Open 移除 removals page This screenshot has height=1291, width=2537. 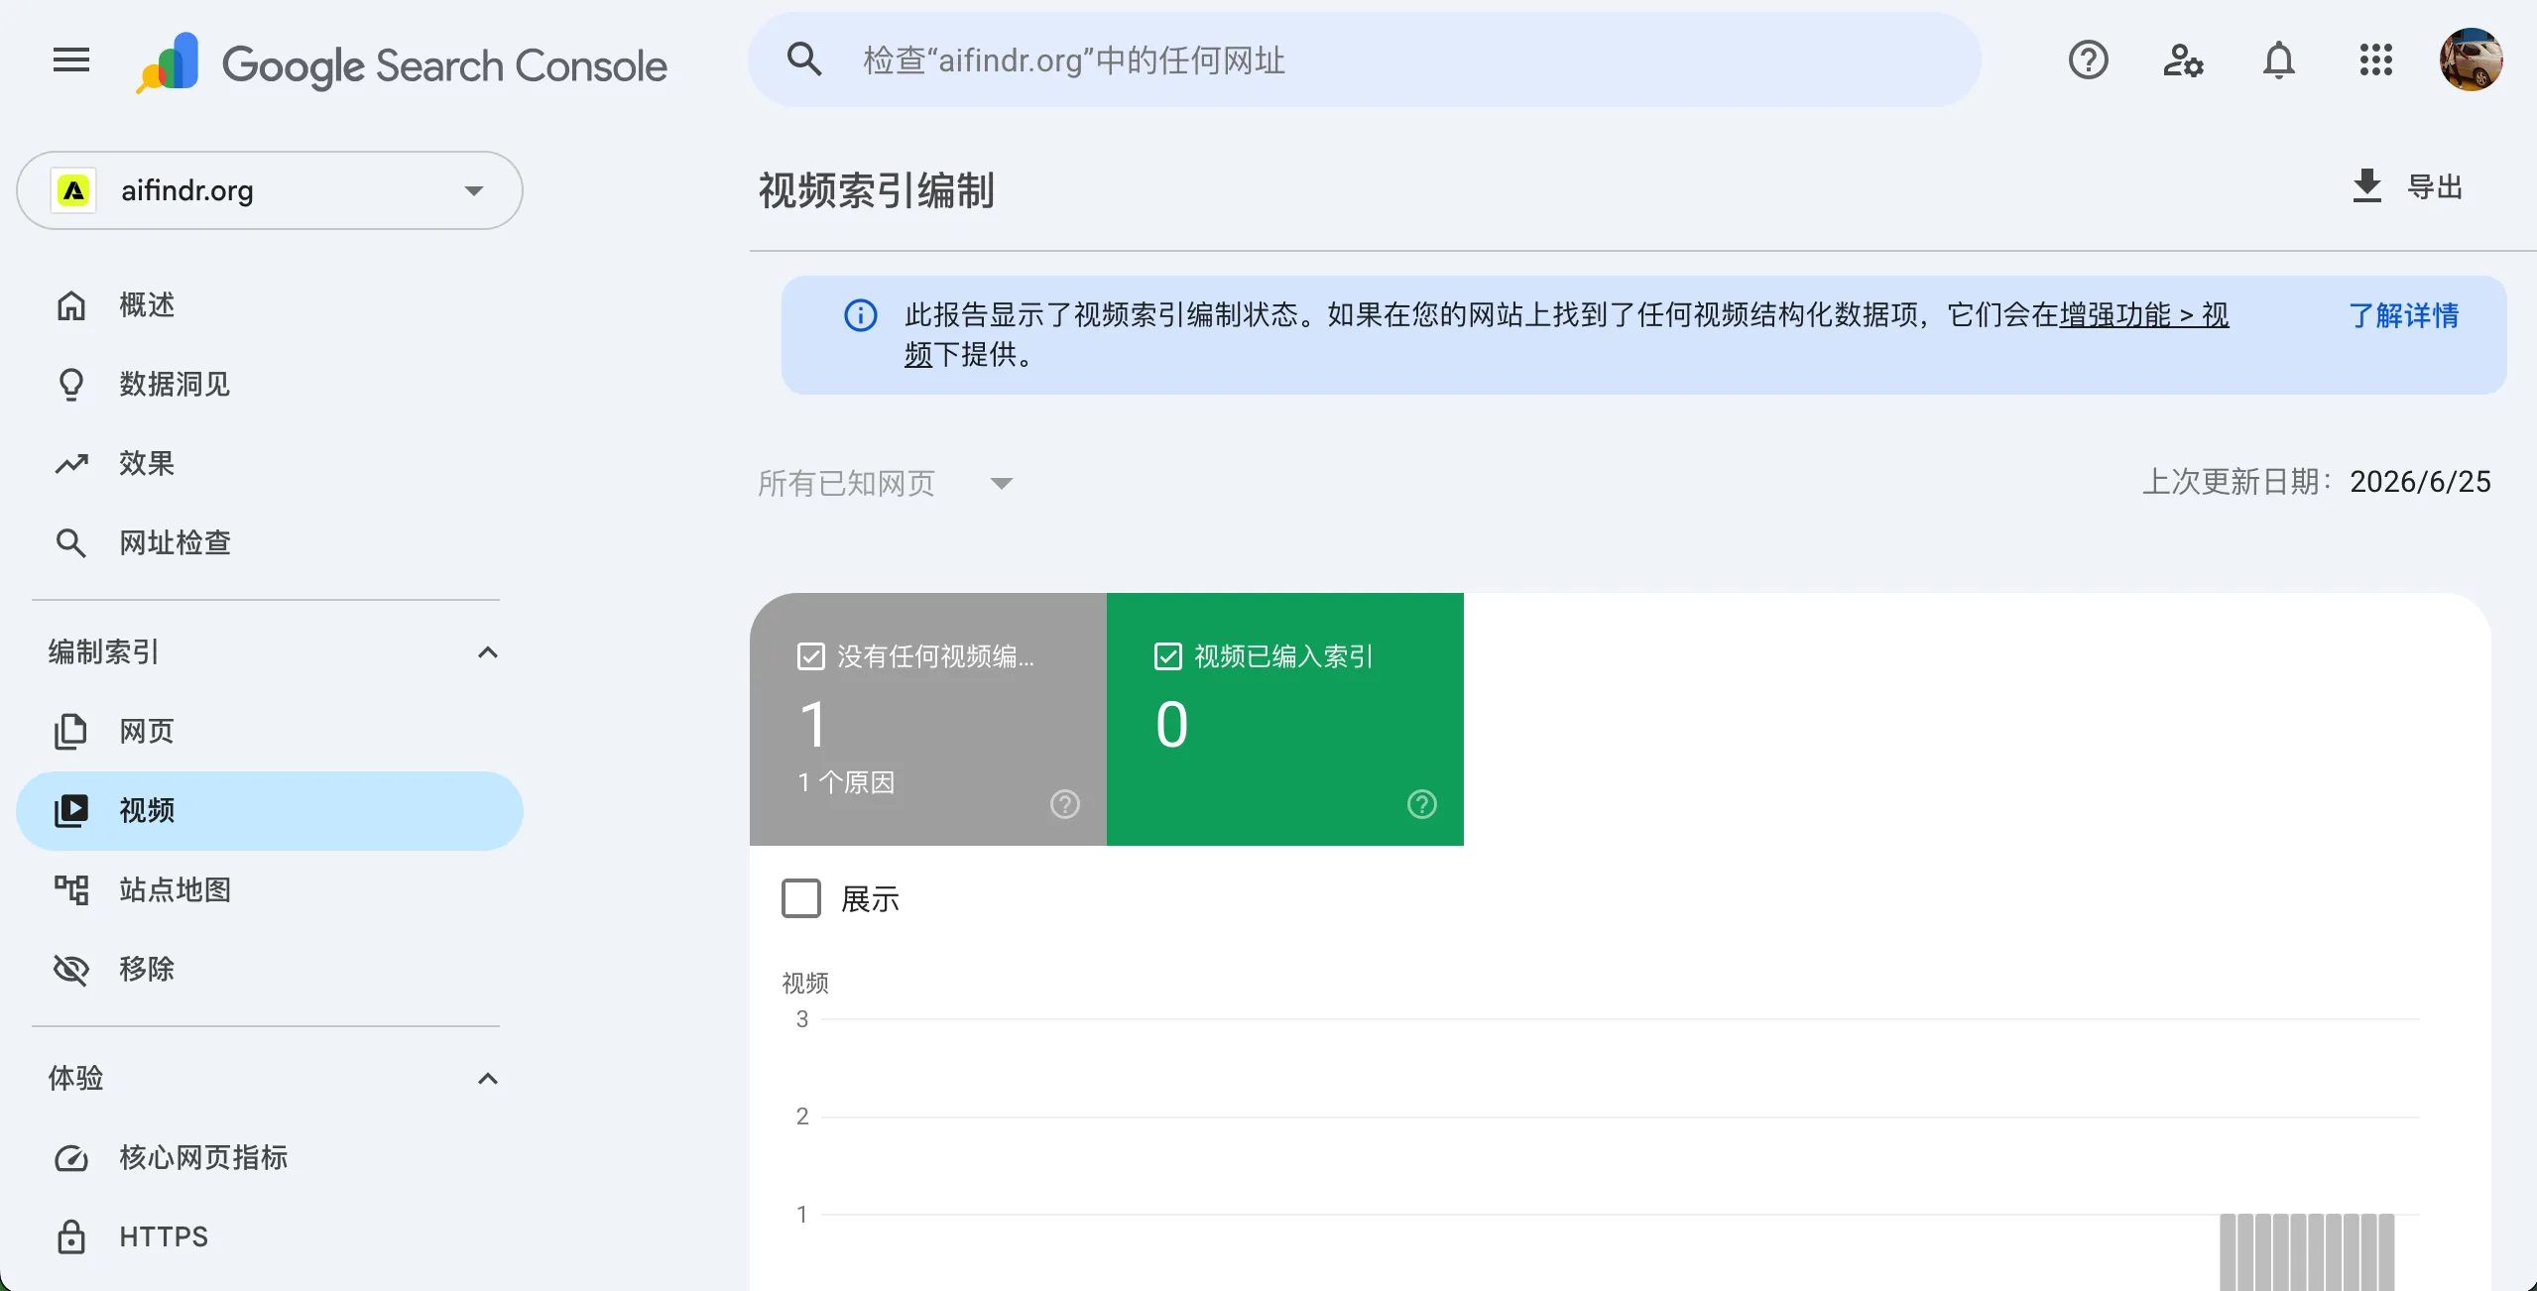click(x=270, y=970)
